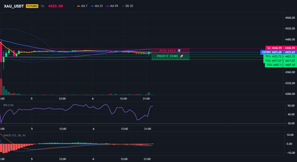Click the rocket icon in PROFIT ZONE
Screen dimensions: 297x162
click(181, 56)
